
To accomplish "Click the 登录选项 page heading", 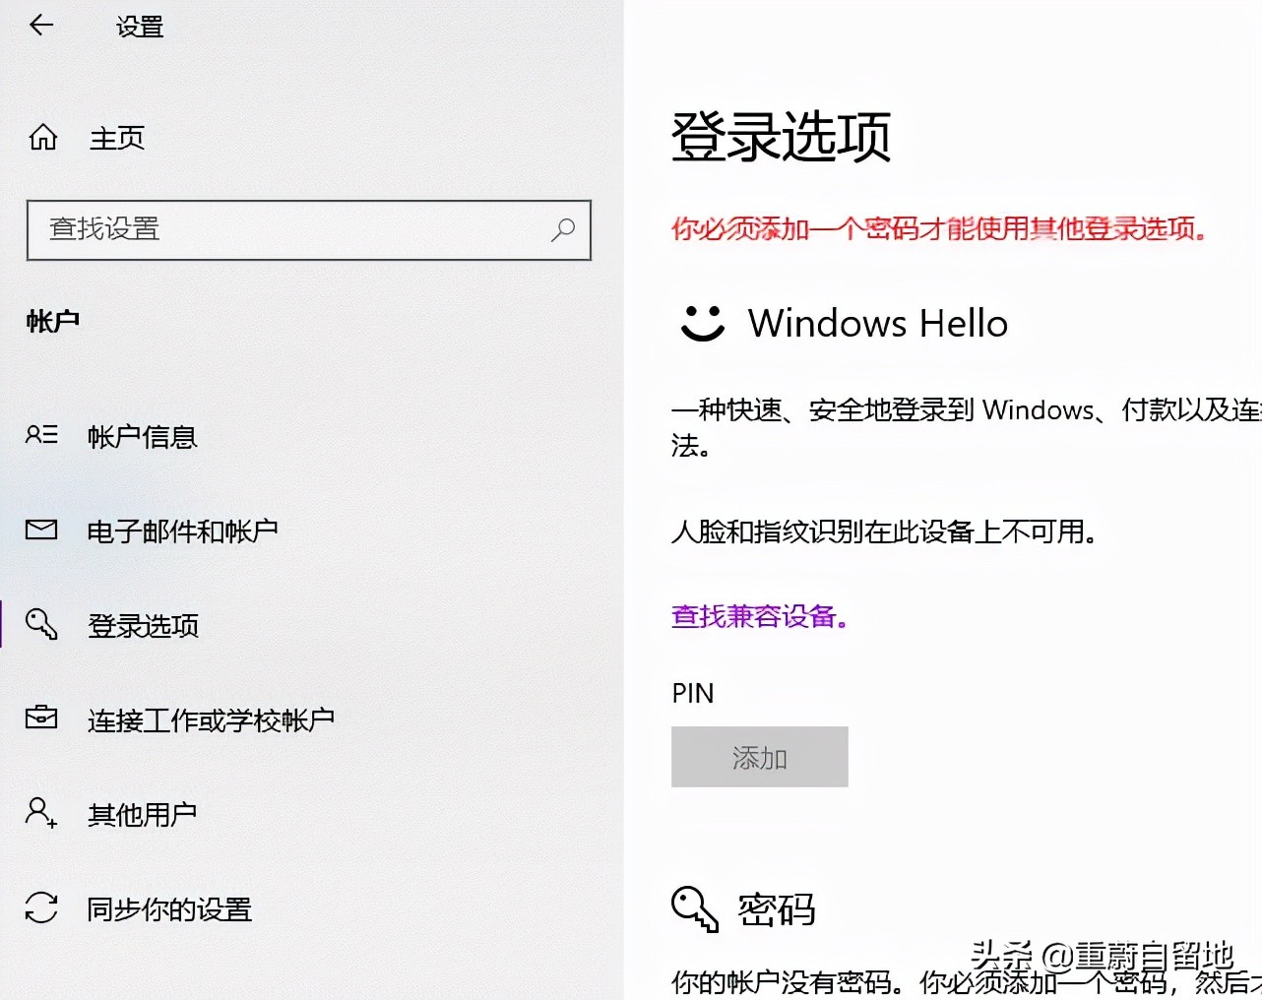I will pos(781,138).
